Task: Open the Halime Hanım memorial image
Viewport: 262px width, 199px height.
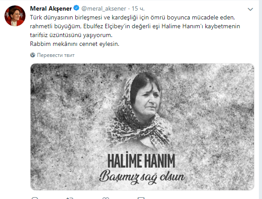Action: click(x=142, y=127)
